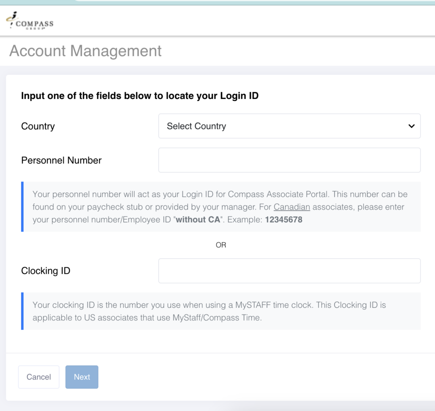
Task: Click blue accent bar beside personnel note
Action: (23, 207)
